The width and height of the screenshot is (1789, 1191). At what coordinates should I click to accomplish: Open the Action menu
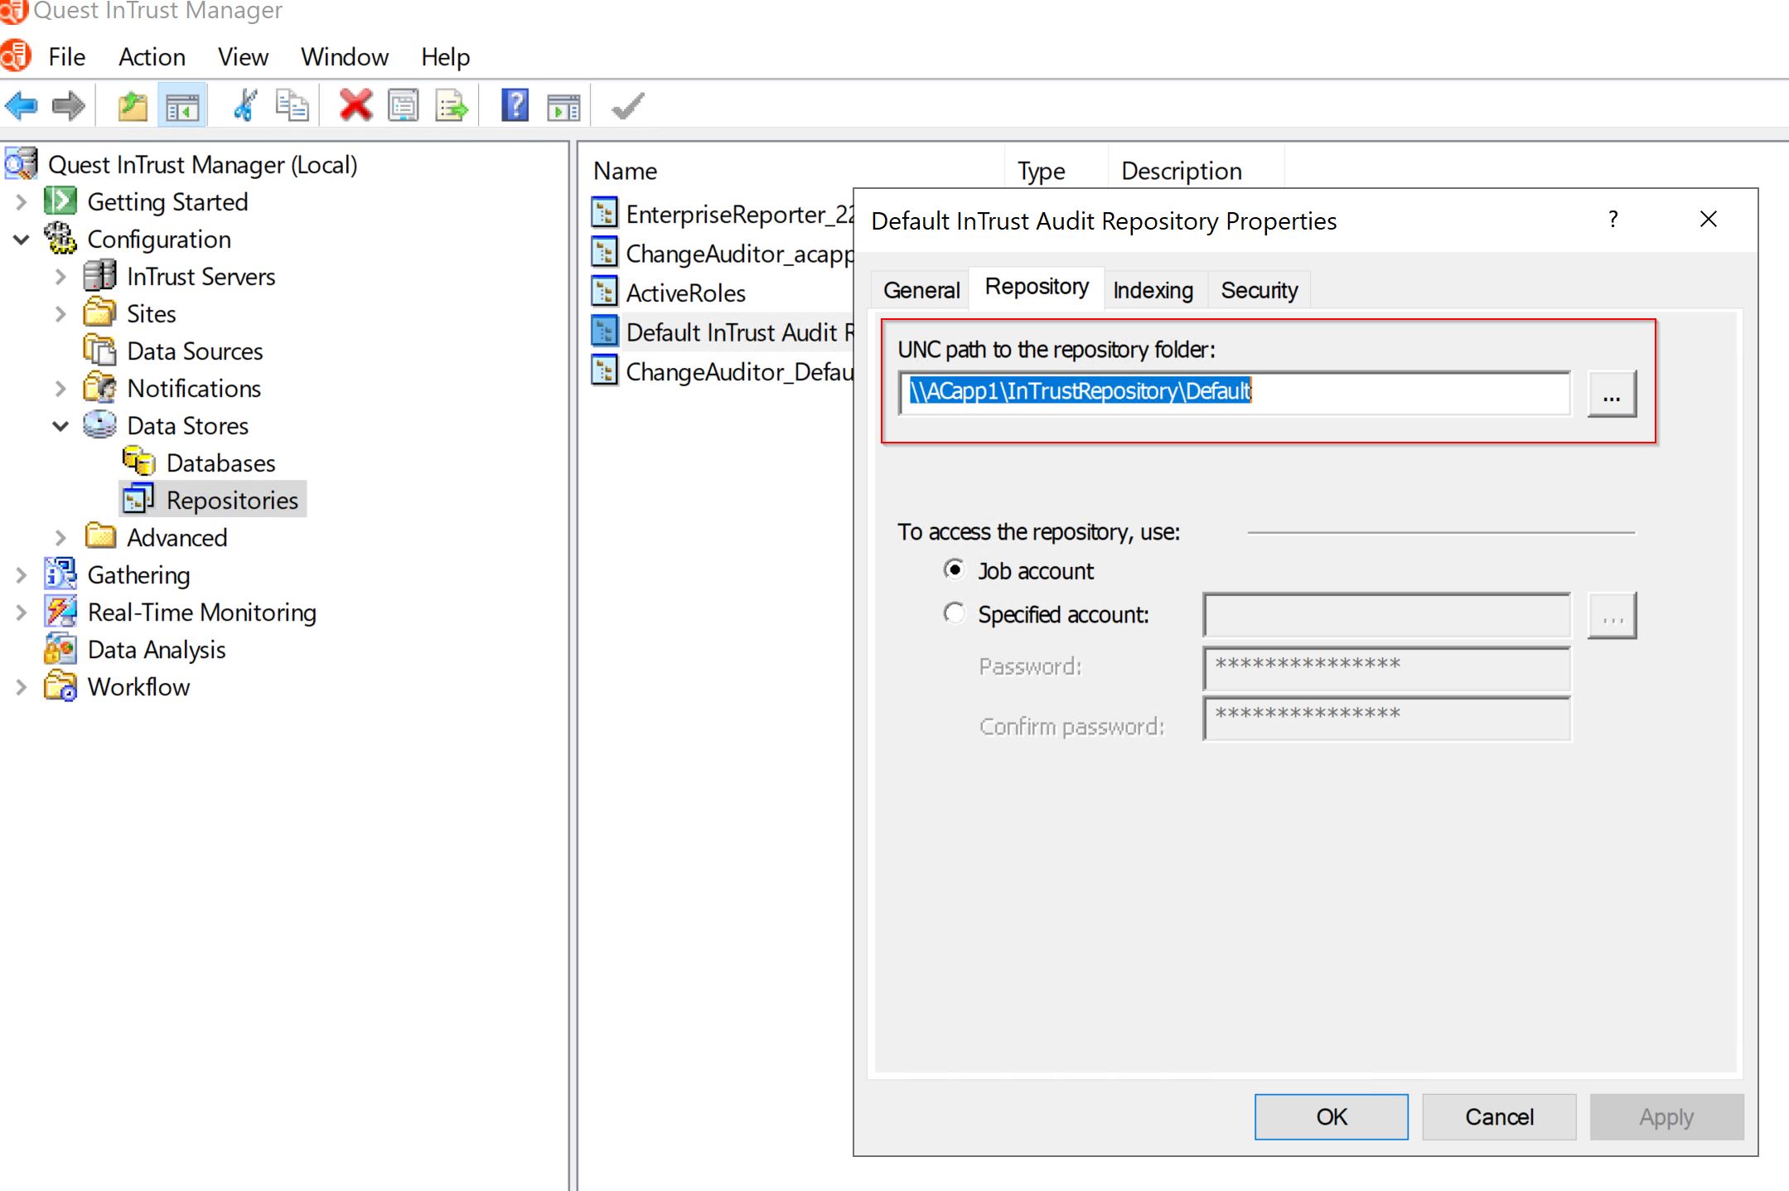click(x=152, y=56)
